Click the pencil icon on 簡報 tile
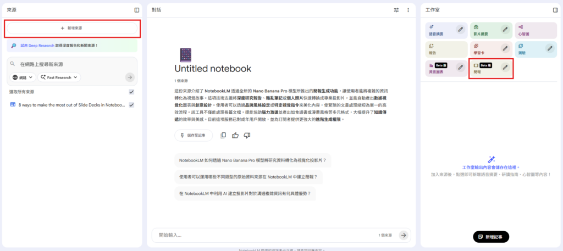 (x=505, y=66)
